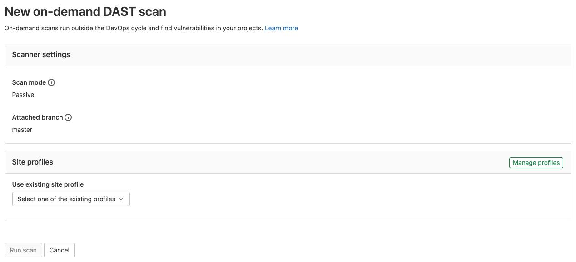
Task: Click blank space right of Passive value
Action: [x=273, y=95]
